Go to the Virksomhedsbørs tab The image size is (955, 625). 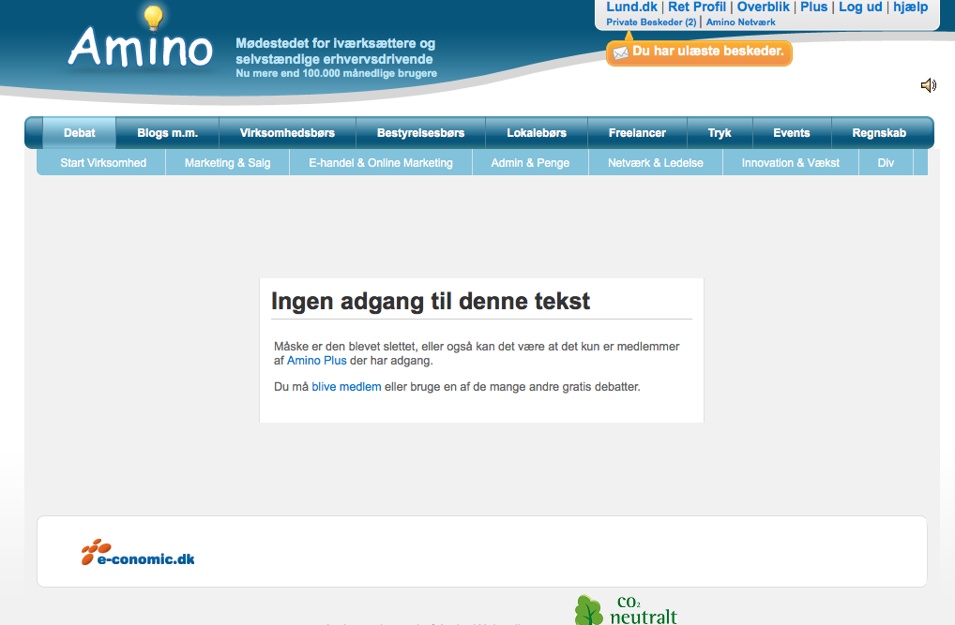click(287, 133)
